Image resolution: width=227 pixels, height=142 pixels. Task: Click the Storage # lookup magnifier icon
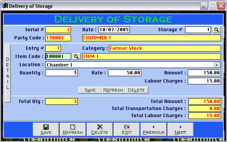[x=217, y=30]
